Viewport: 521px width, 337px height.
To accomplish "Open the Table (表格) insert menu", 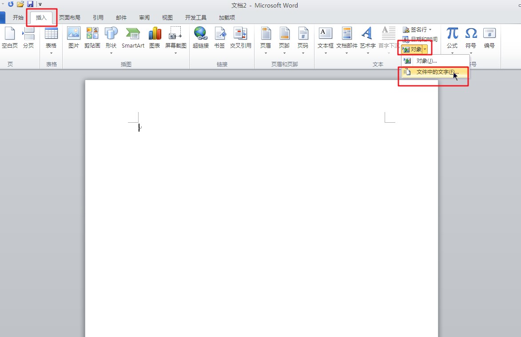I will pyautogui.click(x=51, y=40).
